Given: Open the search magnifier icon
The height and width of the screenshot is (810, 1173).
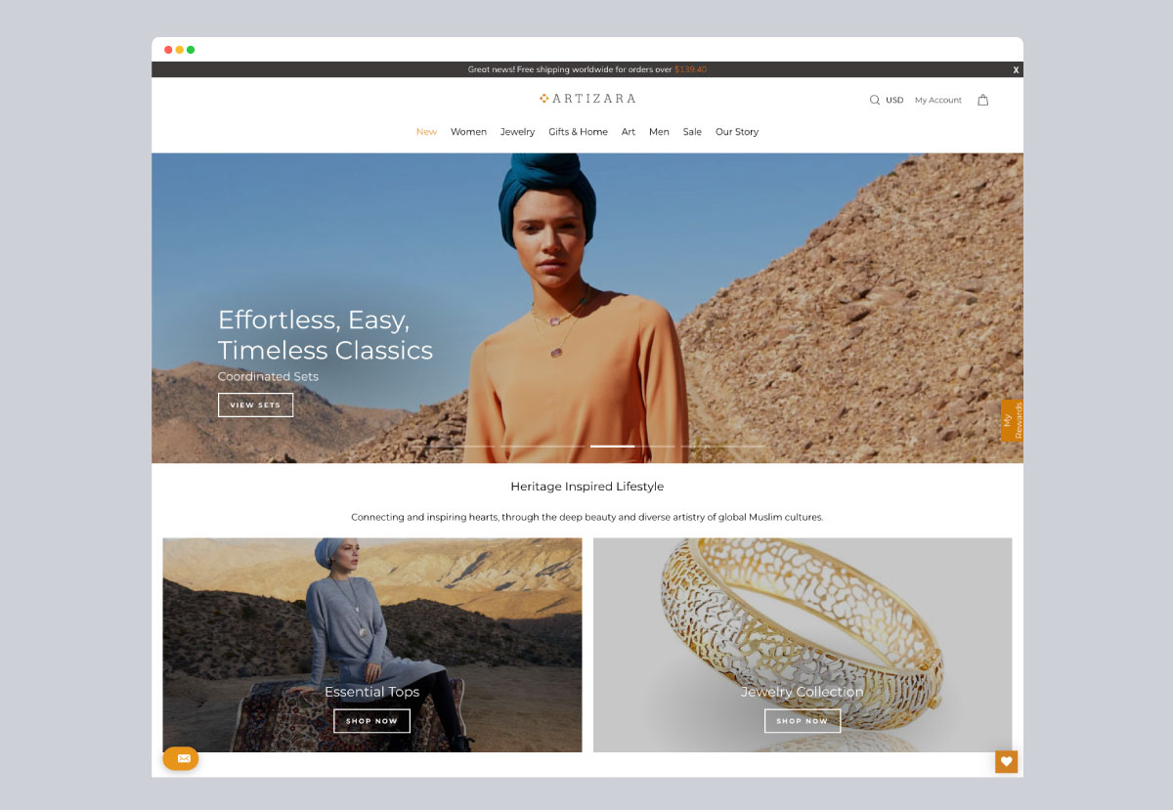Looking at the screenshot, I should tap(874, 100).
